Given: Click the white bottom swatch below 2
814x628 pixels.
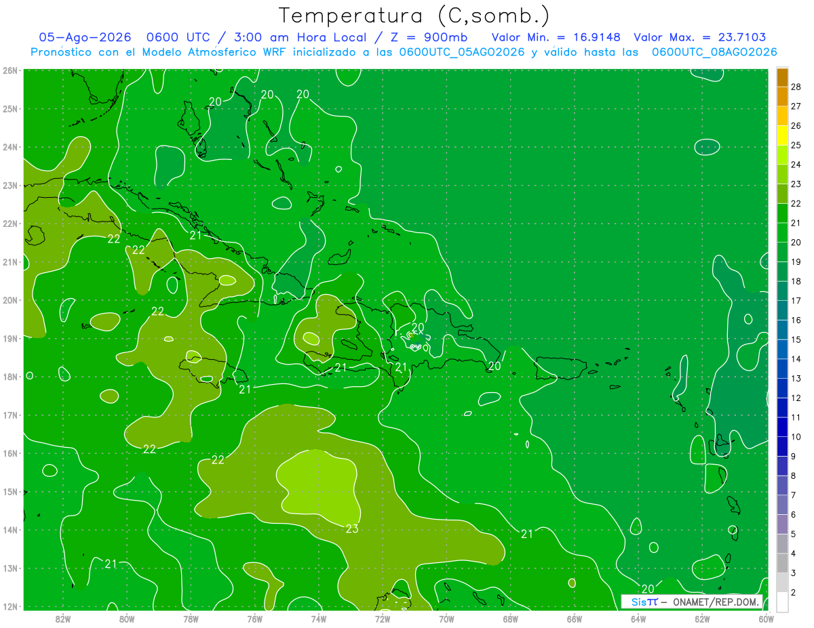Looking at the screenshot, I should click(782, 602).
